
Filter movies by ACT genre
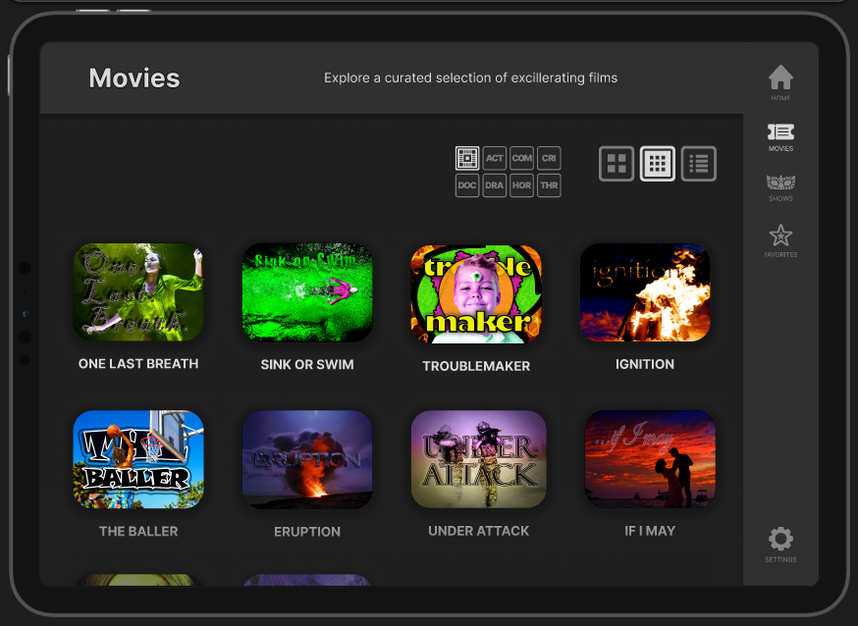coord(494,159)
